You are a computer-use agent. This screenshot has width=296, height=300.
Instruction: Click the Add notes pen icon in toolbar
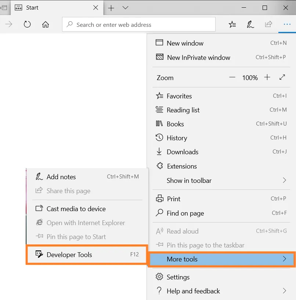coord(250,24)
